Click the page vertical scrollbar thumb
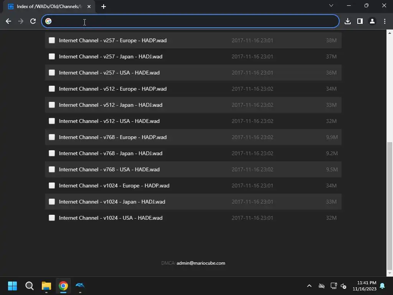 click(390, 205)
